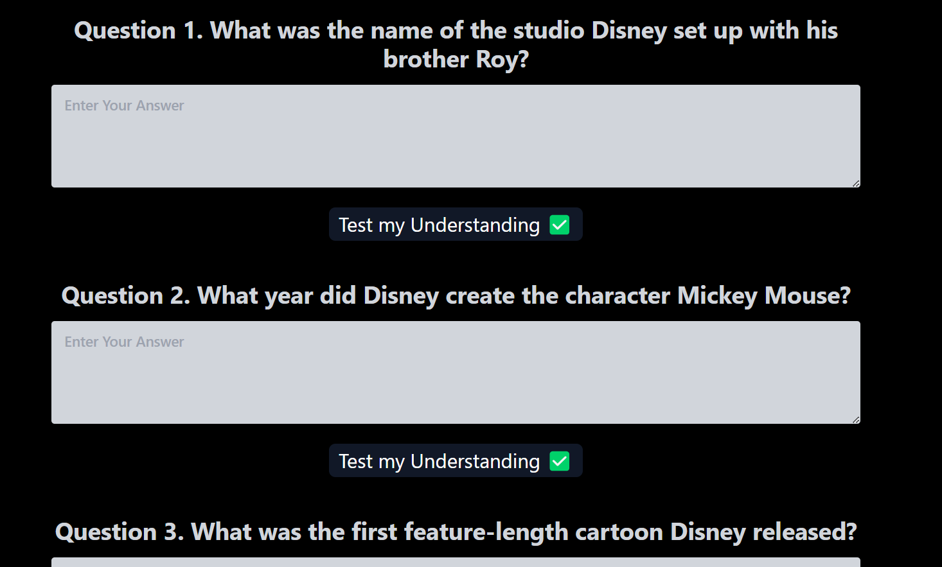Focus the Question 2 answer text area
Image resolution: width=942 pixels, height=567 pixels.
coord(456,372)
